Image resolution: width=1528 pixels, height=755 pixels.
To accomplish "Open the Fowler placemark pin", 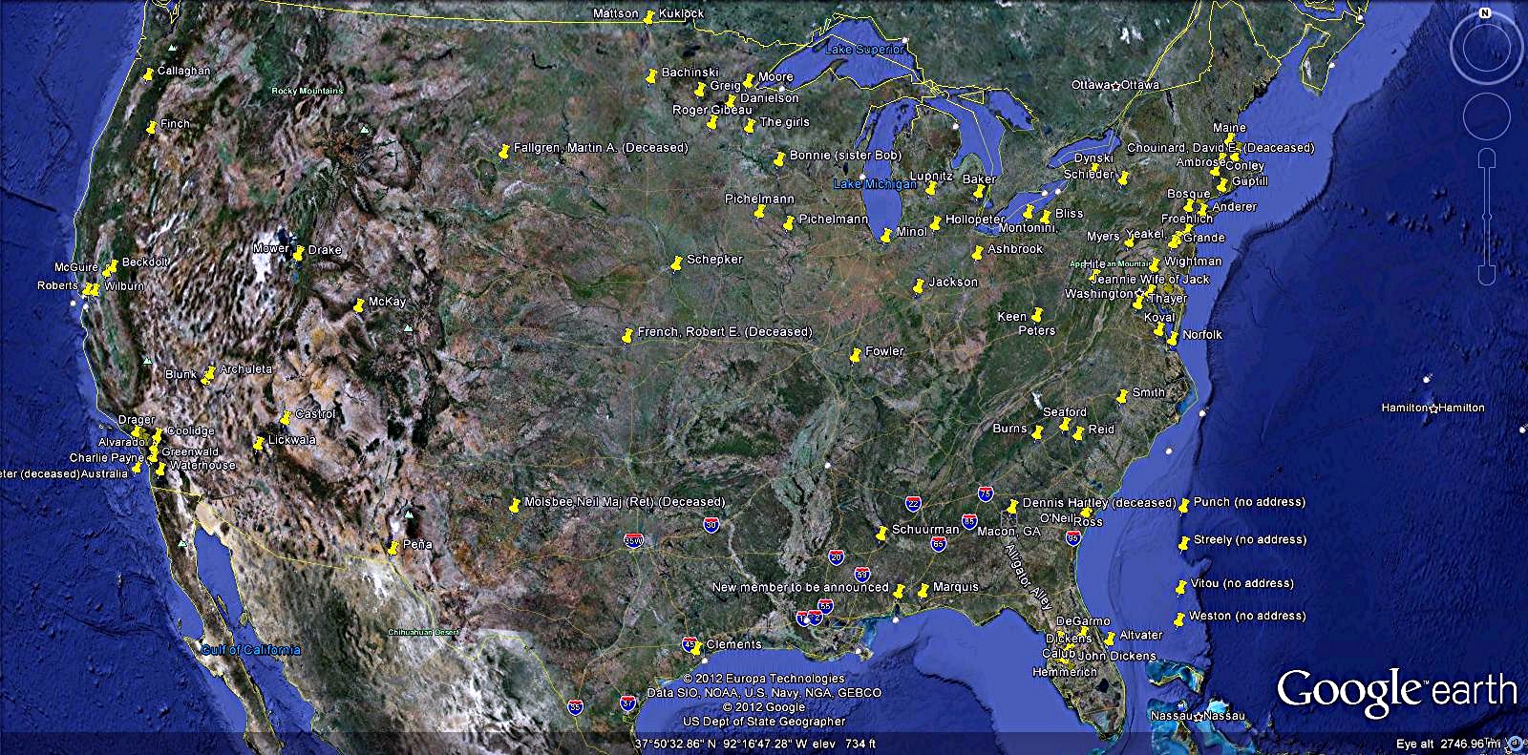I will 856,355.
